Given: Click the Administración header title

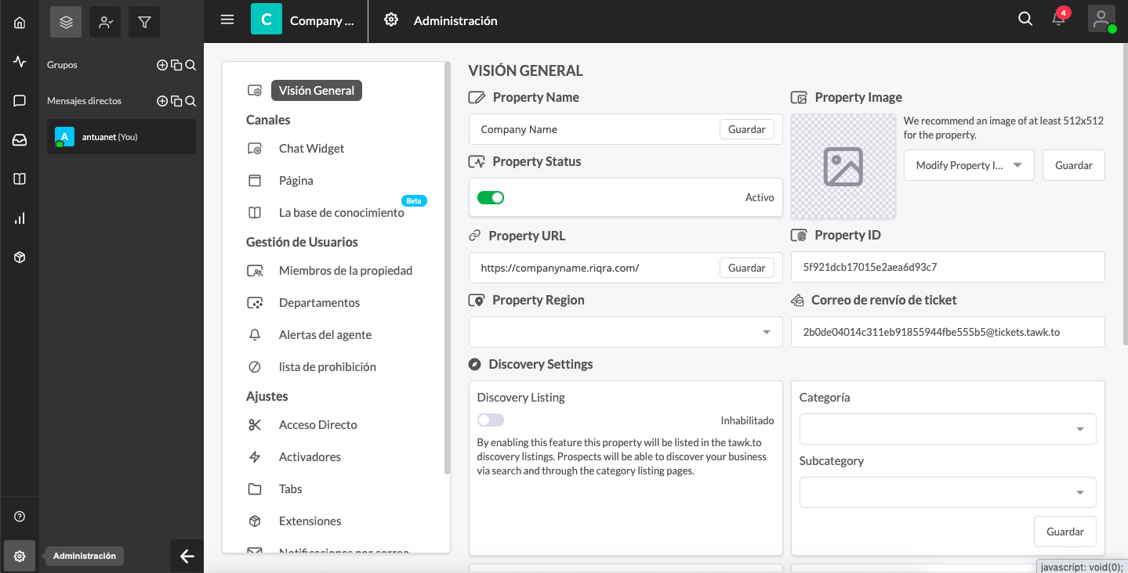Looking at the screenshot, I should tap(455, 21).
